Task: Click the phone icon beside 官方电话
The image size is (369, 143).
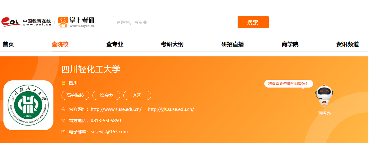Action: (63, 121)
